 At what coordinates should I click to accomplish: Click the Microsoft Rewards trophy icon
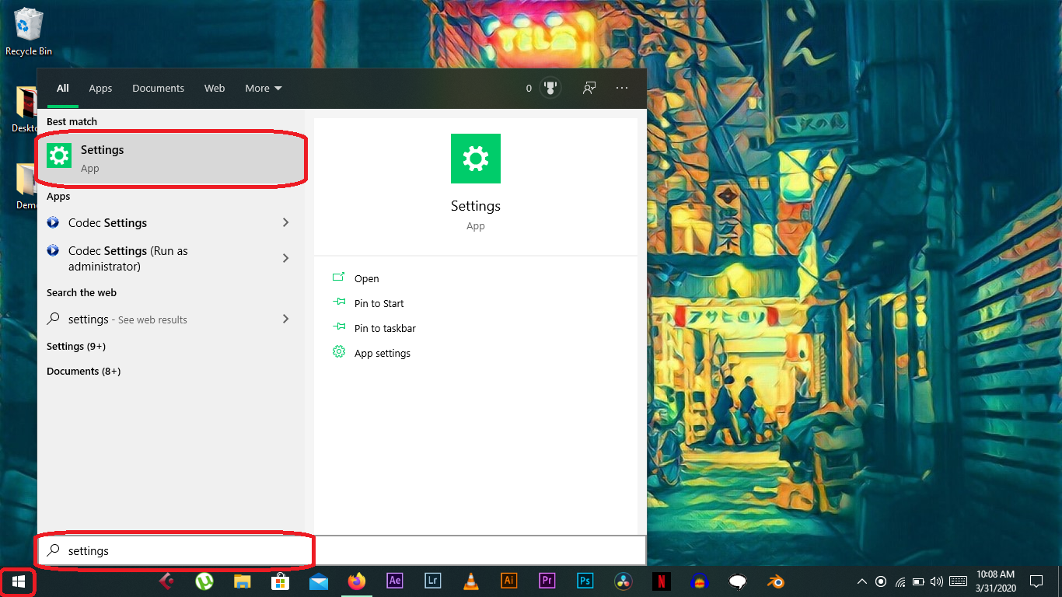tap(550, 88)
